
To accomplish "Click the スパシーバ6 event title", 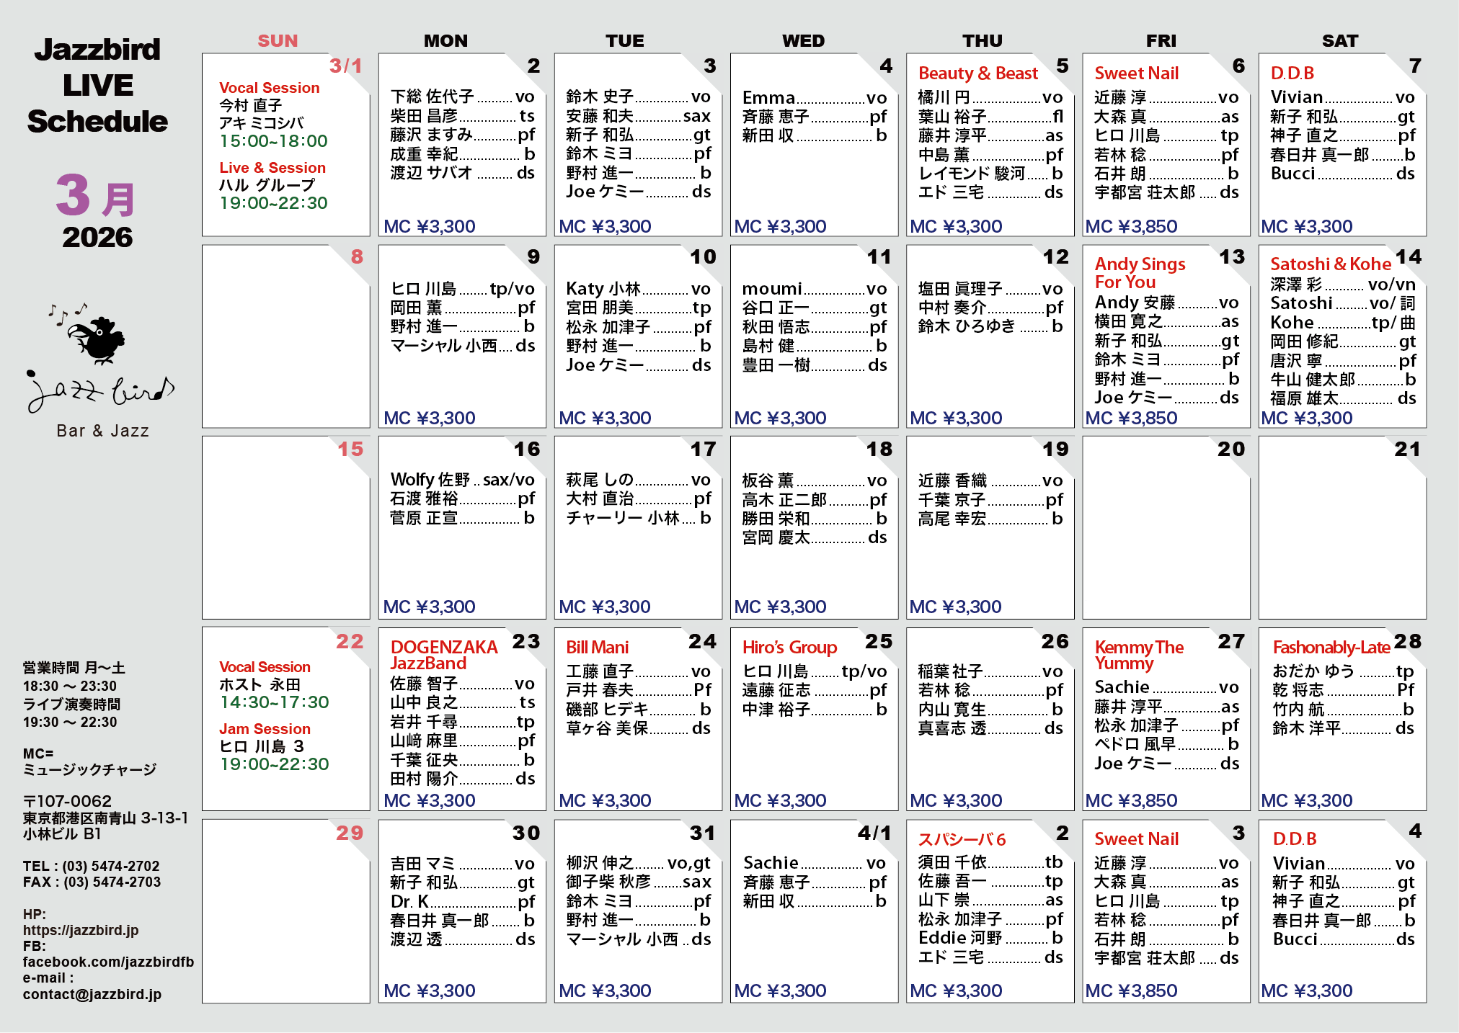I will tap(962, 839).
